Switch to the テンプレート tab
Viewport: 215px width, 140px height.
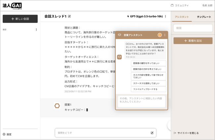[204, 17]
